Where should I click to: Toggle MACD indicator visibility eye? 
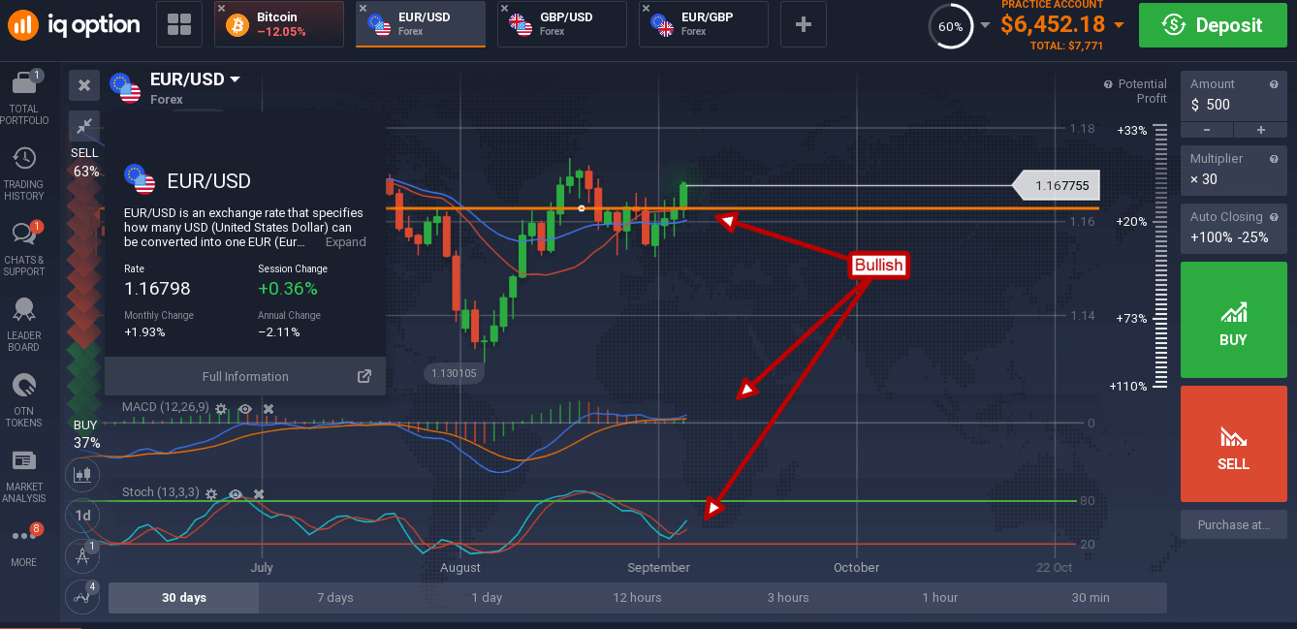(x=245, y=409)
